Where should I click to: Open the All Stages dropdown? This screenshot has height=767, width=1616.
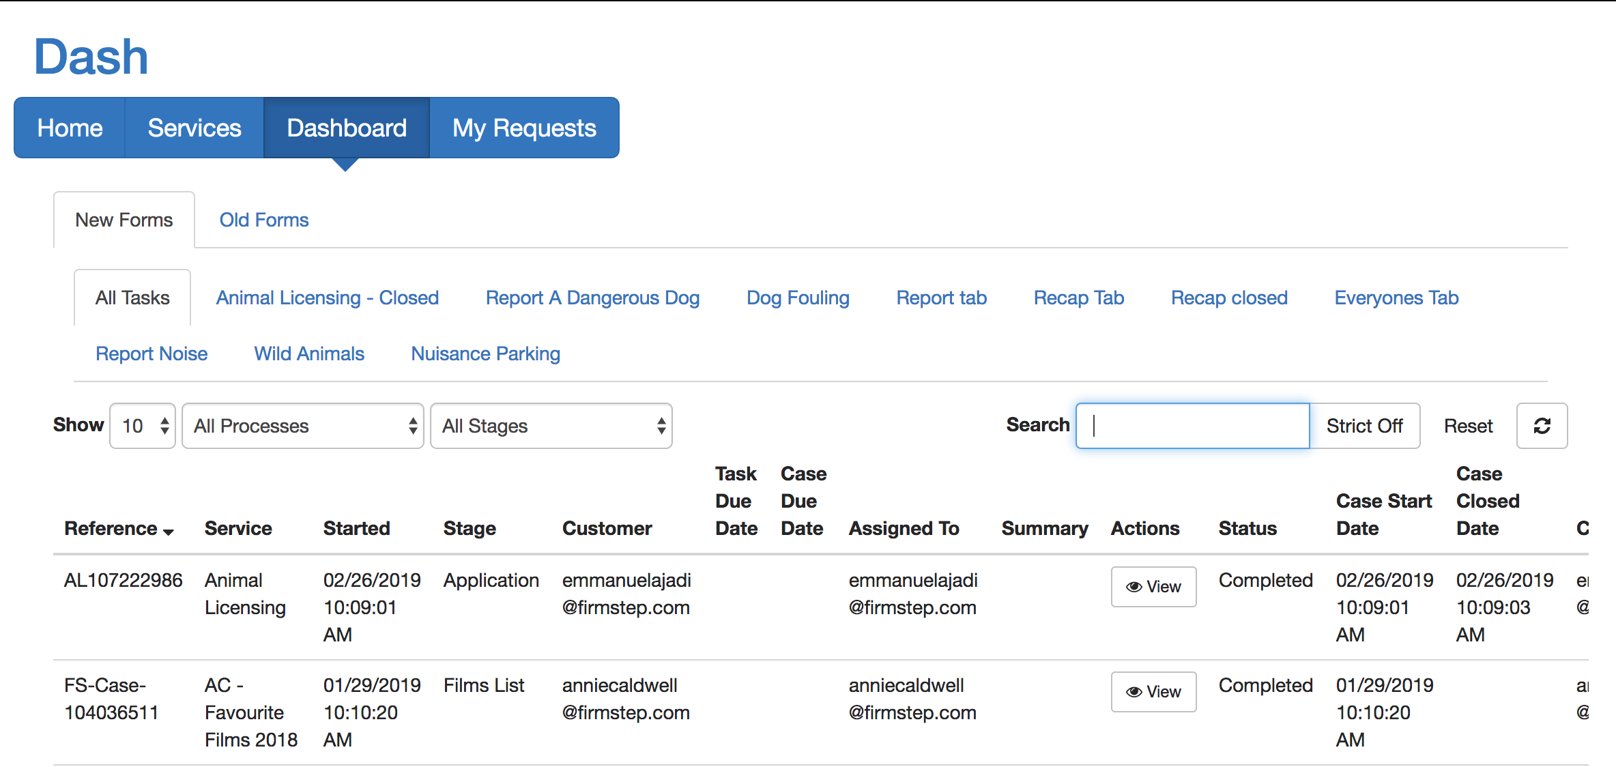click(x=550, y=426)
